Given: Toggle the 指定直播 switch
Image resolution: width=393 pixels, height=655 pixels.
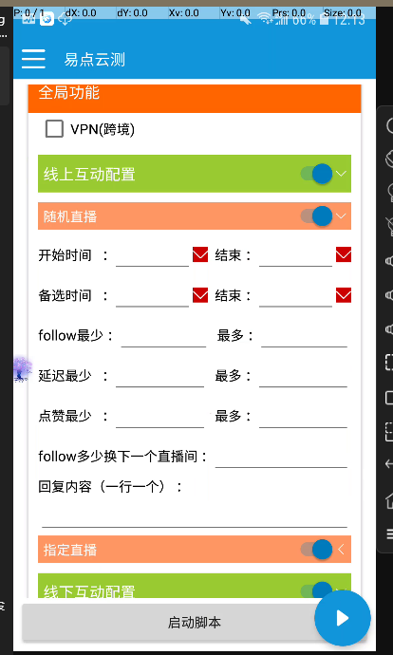Looking at the screenshot, I should (316, 550).
